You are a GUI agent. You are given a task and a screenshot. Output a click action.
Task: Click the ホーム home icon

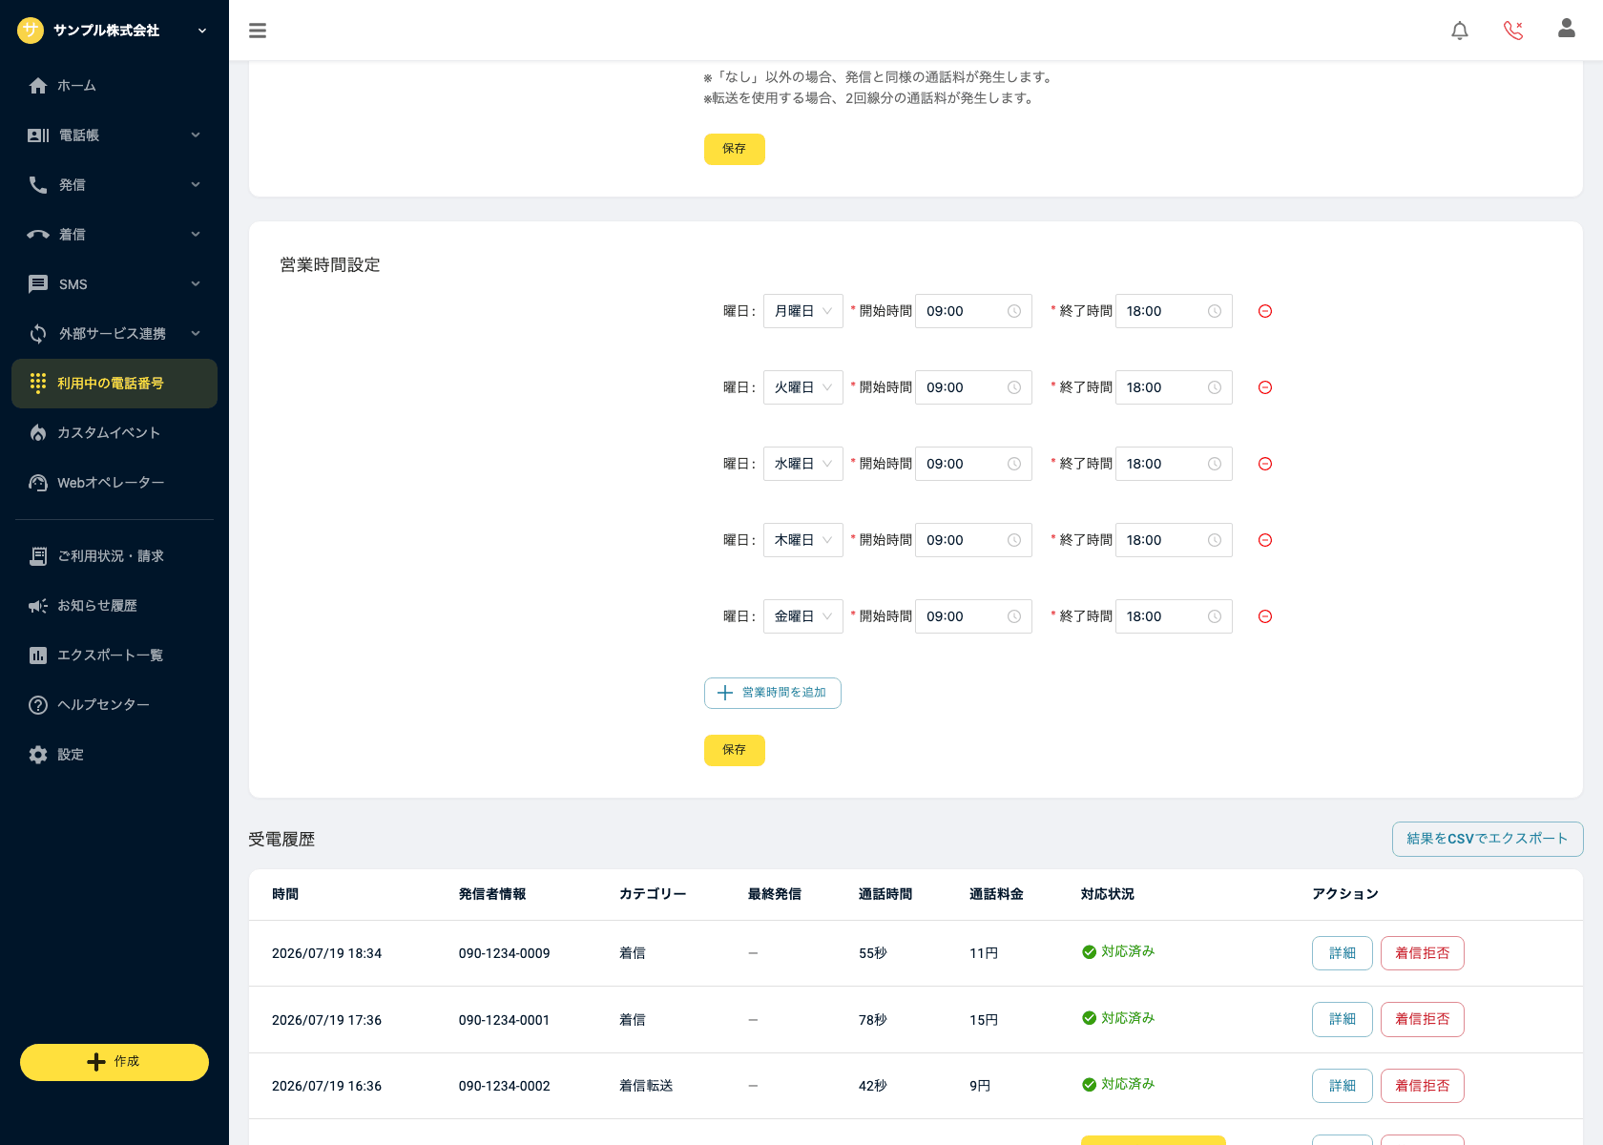38,86
